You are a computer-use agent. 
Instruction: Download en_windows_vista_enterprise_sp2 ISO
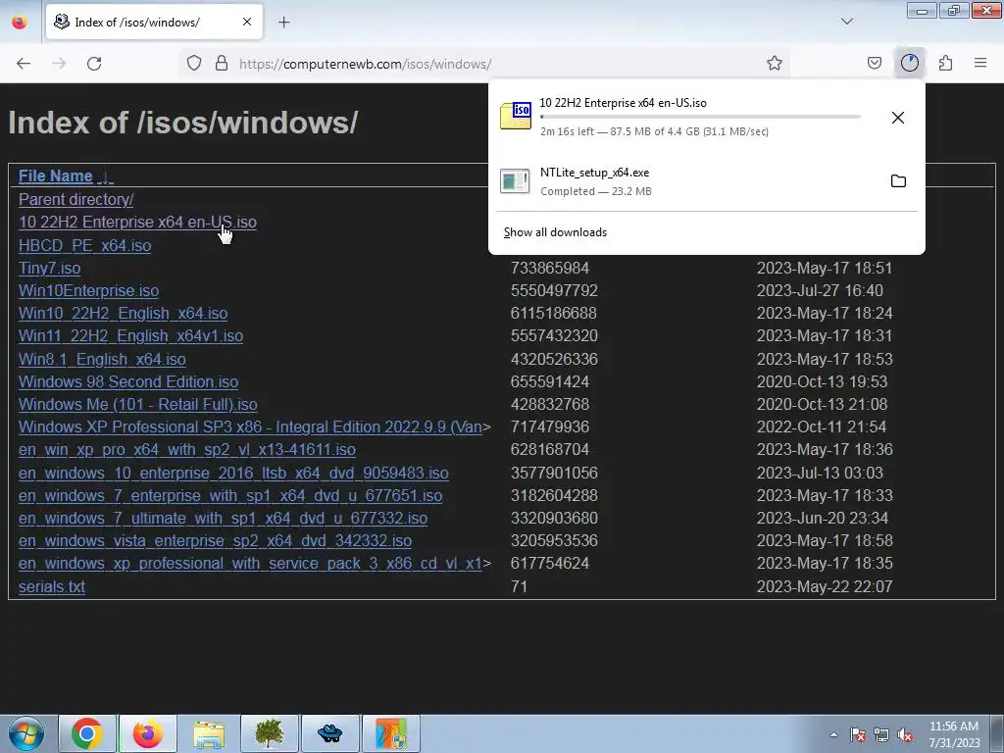click(215, 541)
